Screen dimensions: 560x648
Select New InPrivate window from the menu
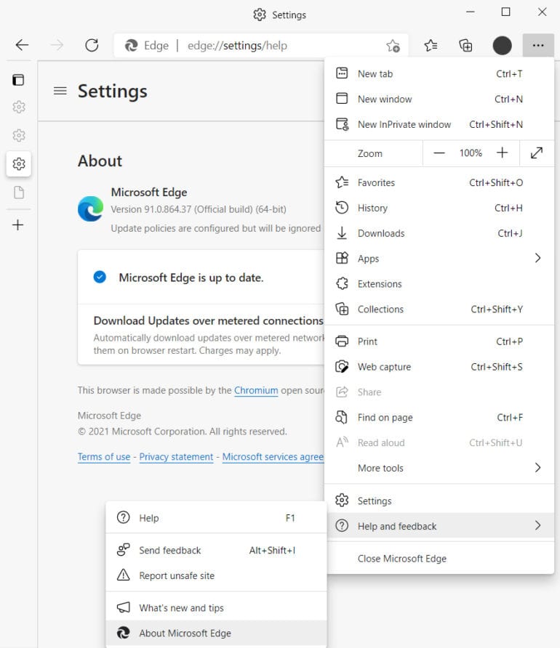[404, 124]
